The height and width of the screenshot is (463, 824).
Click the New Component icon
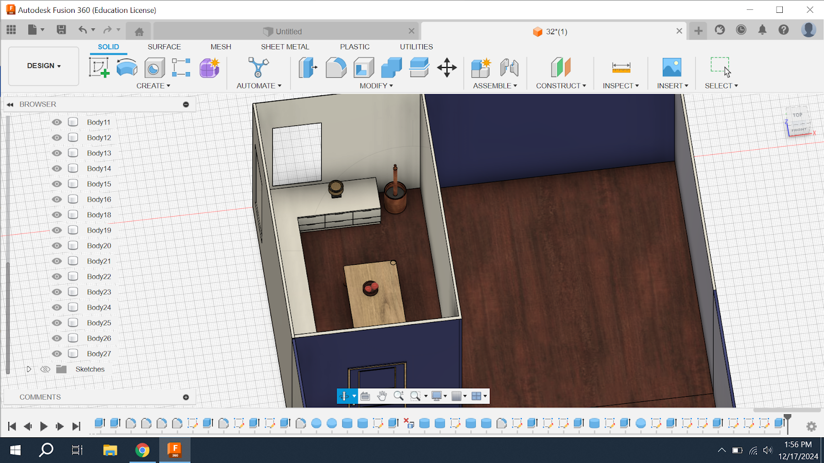(x=481, y=67)
